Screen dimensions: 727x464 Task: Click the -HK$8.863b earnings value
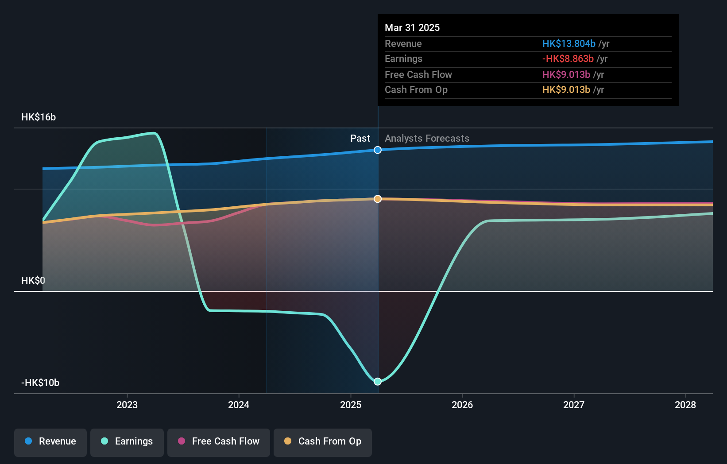coord(568,58)
